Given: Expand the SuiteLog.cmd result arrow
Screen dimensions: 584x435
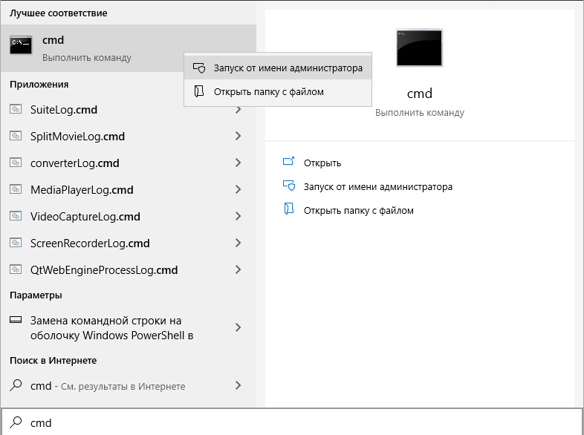Looking at the screenshot, I should tap(238, 109).
